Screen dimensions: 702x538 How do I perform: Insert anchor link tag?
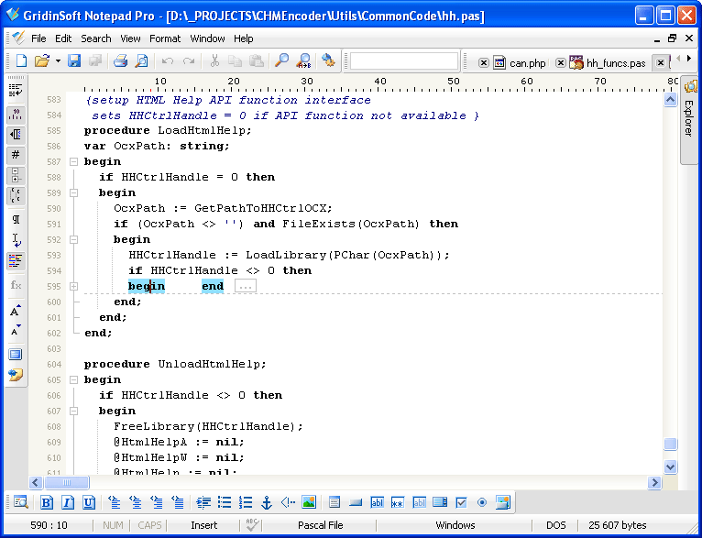[x=267, y=502]
